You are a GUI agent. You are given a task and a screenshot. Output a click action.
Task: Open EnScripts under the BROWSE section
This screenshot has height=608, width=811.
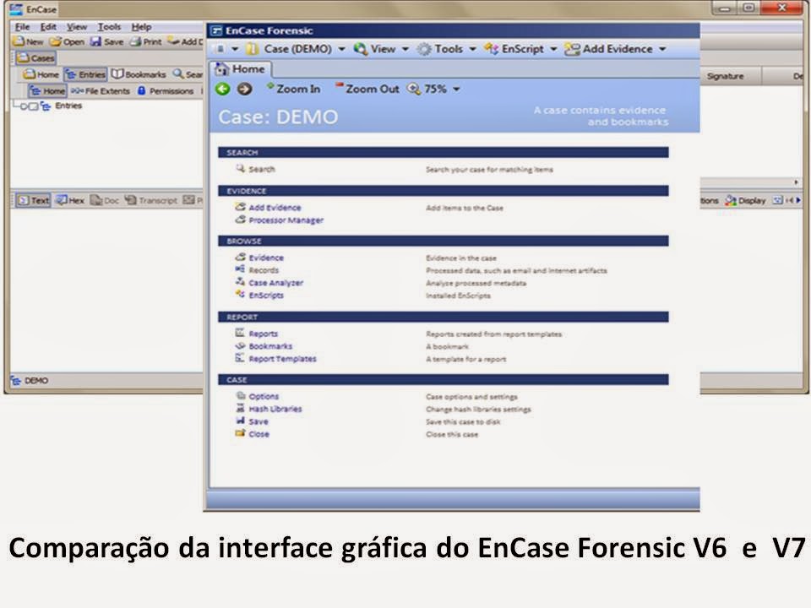click(x=266, y=296)
